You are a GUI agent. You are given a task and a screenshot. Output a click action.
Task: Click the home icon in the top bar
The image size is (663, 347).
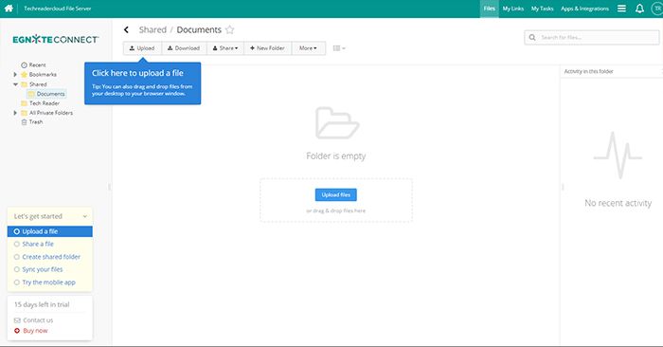point(9,8)
